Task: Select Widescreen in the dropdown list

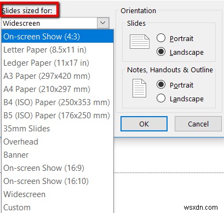Action: (x=58, y=194)
